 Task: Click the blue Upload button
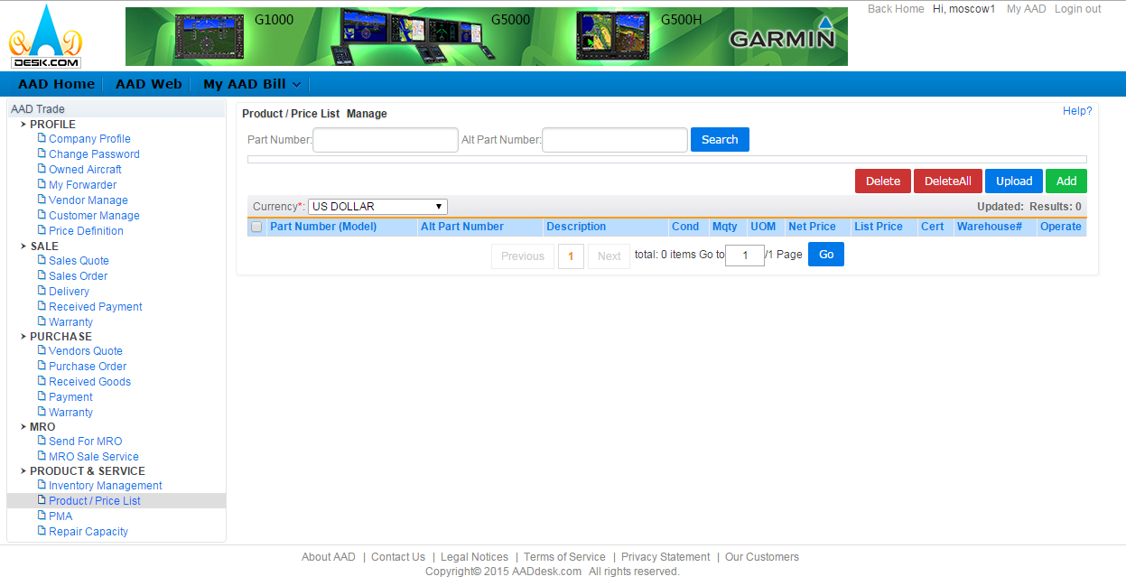[1014, 181]
